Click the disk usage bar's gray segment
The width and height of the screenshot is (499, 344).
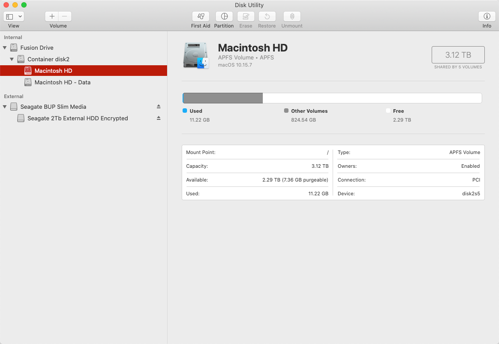(x=223, y=98)
